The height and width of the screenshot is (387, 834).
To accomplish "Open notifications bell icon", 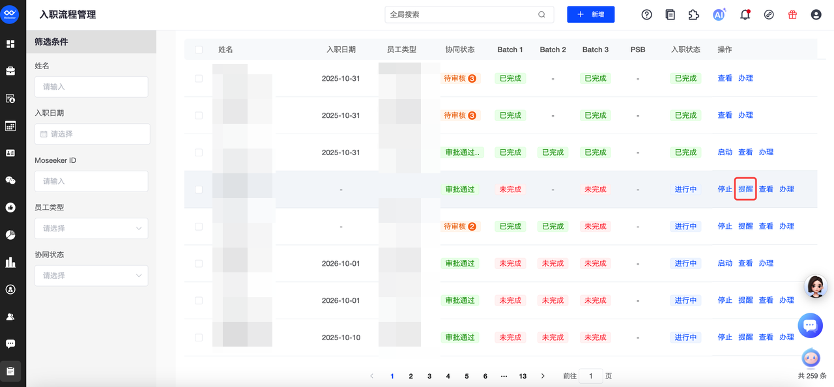I will [x=745, y=14].
